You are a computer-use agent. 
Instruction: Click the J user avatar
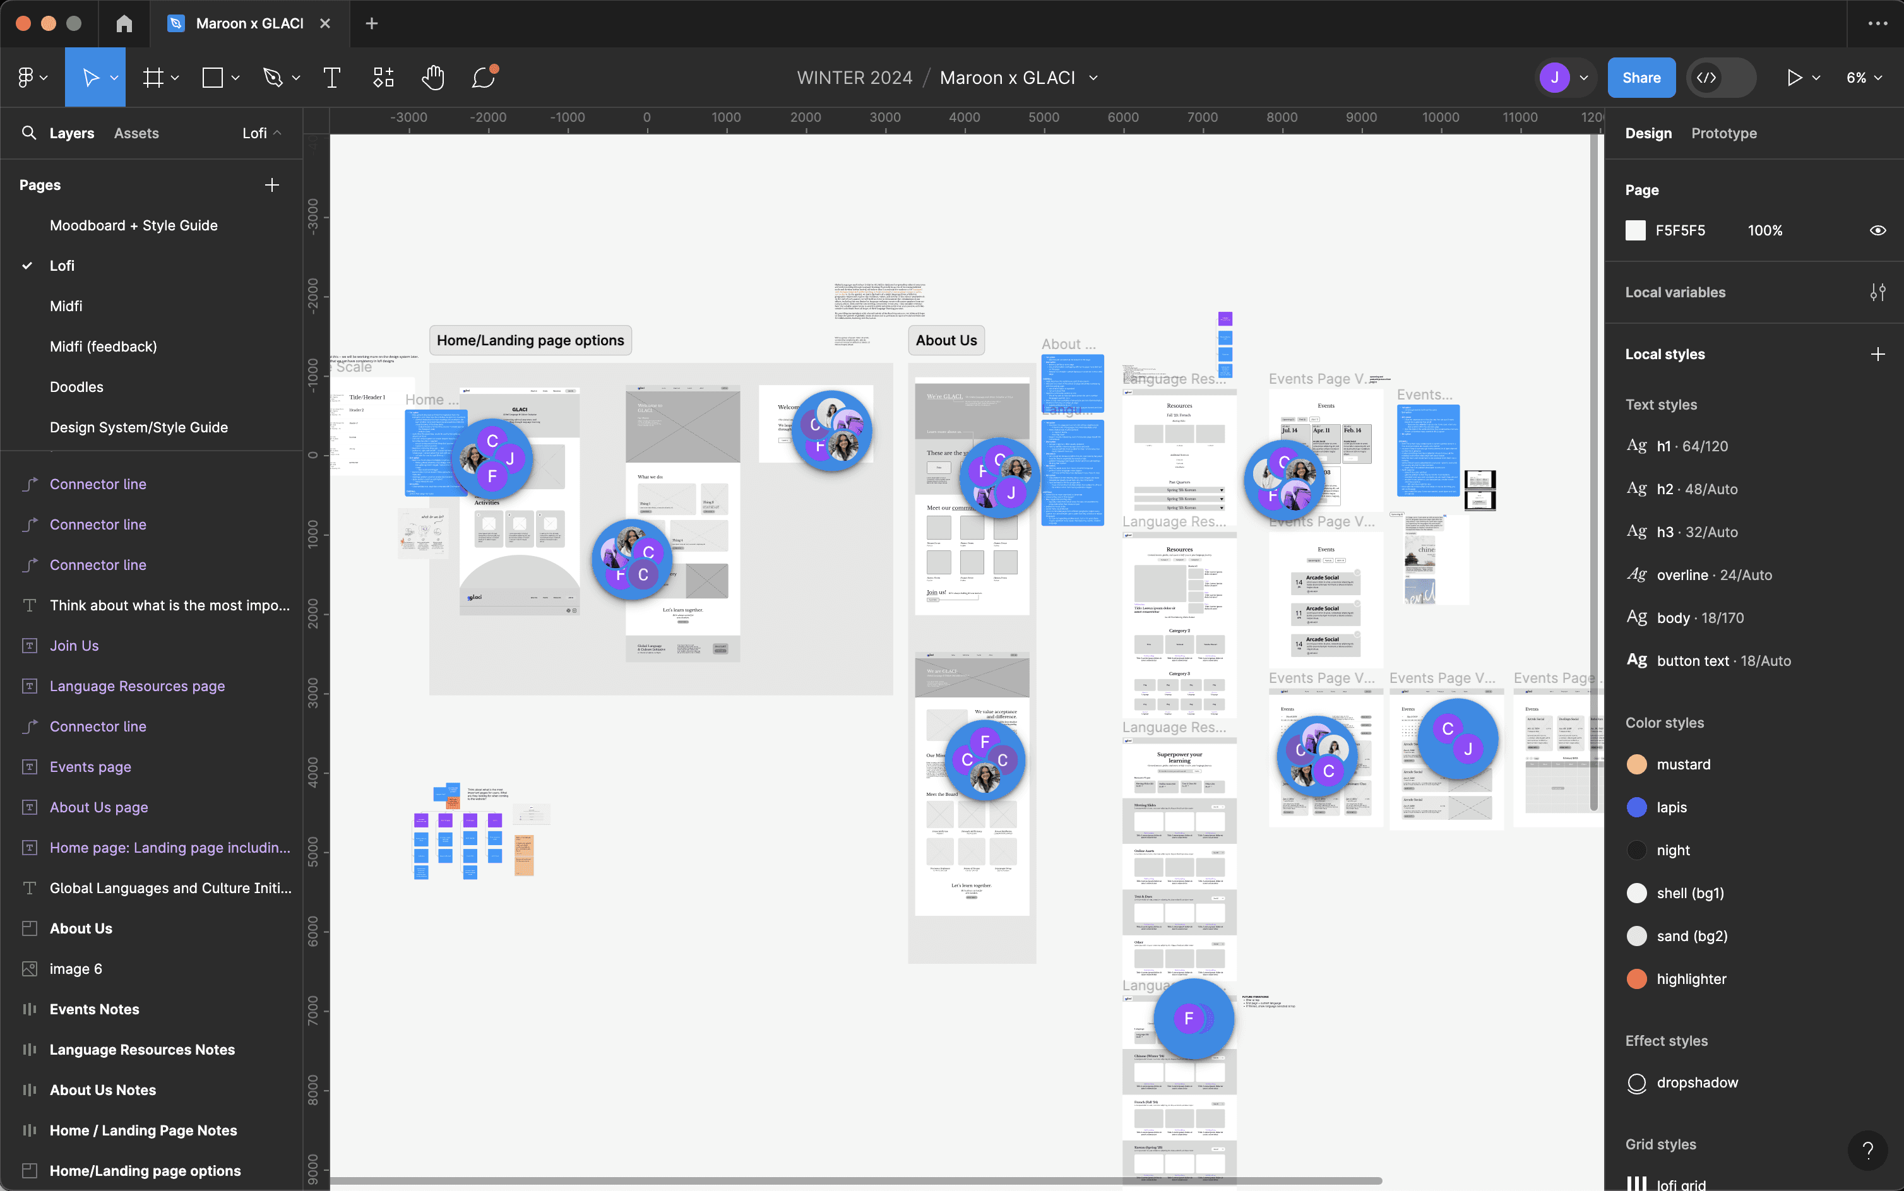pyautogui.click(x=1554, y=77)
